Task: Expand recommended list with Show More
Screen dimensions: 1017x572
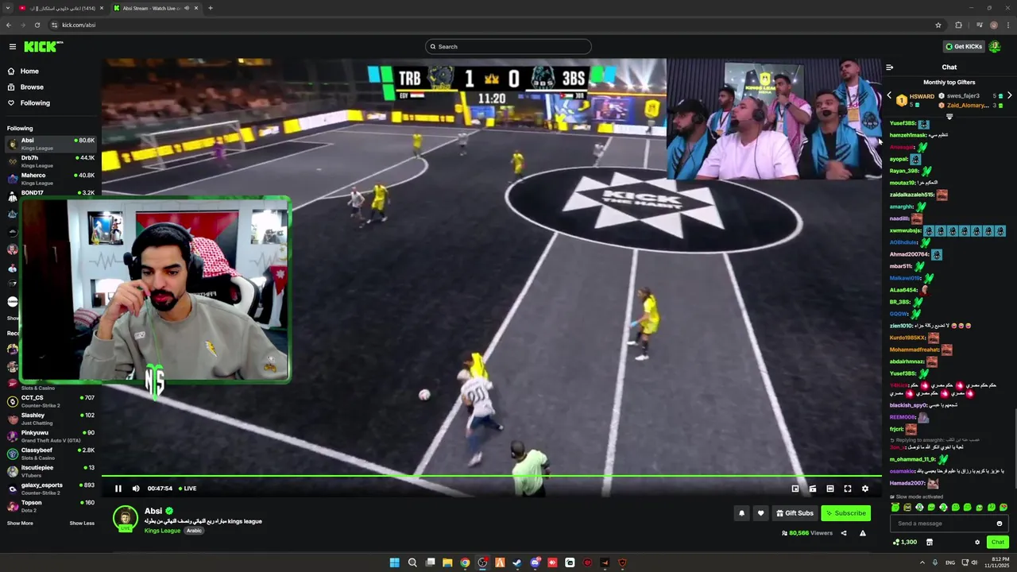Action: [x=20, y=524]
